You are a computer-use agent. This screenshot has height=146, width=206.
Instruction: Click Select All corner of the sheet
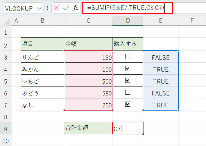pyautogui.click(x=6, y=21)
